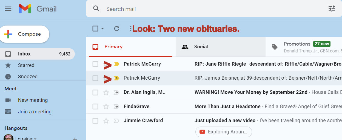This screenshot has height=140, width=342.
Task: Open the more options three-dot menu
Action: pos(131,29)
